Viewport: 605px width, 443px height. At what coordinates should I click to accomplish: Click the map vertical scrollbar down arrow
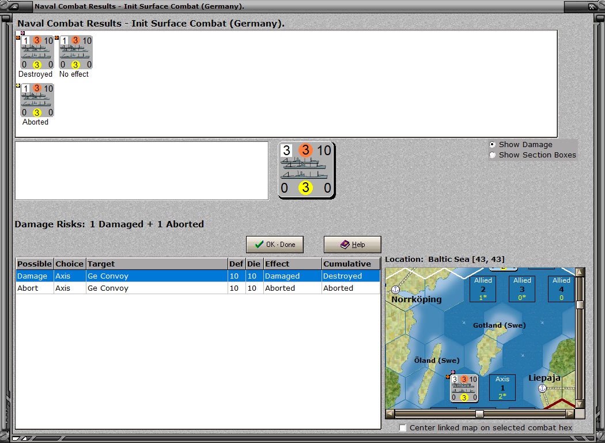pos(580,404)
